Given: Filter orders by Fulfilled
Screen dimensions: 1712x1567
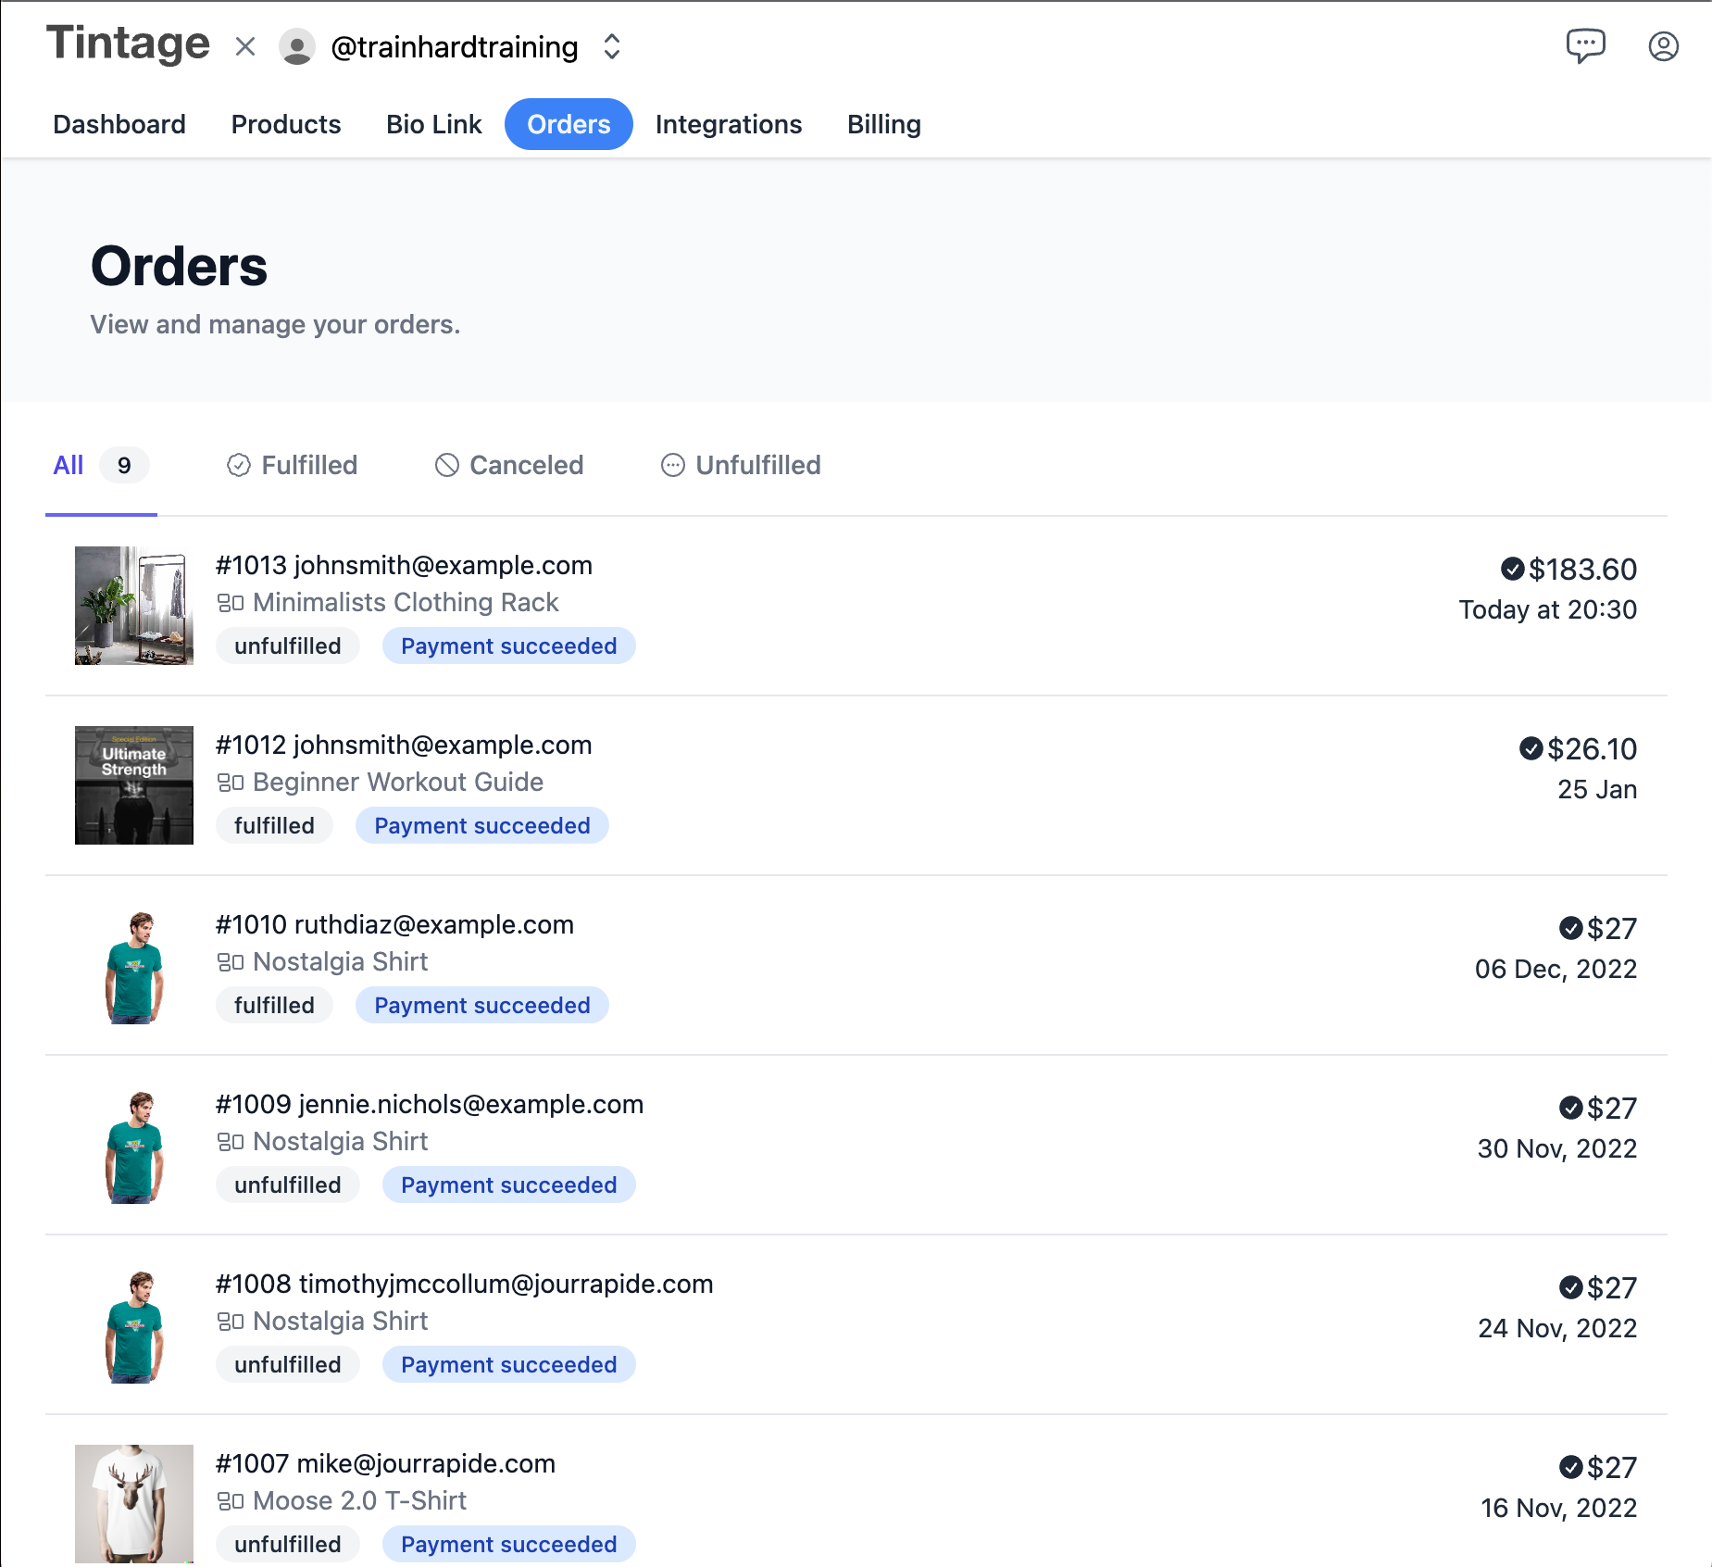Looking at the screenshot, I should [x=293, y=465].
